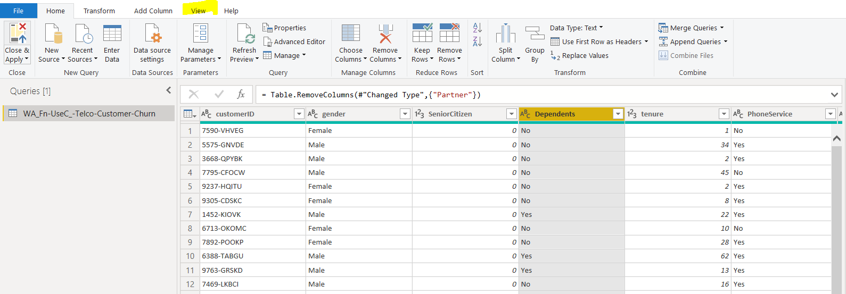This screenshot has width=846, height=294.
Task: Cancel the formula edit with X
Action: (194, 95)
